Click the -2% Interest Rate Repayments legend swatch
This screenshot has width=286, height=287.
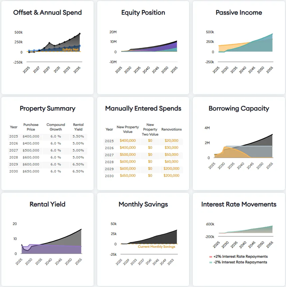[211, 262]
